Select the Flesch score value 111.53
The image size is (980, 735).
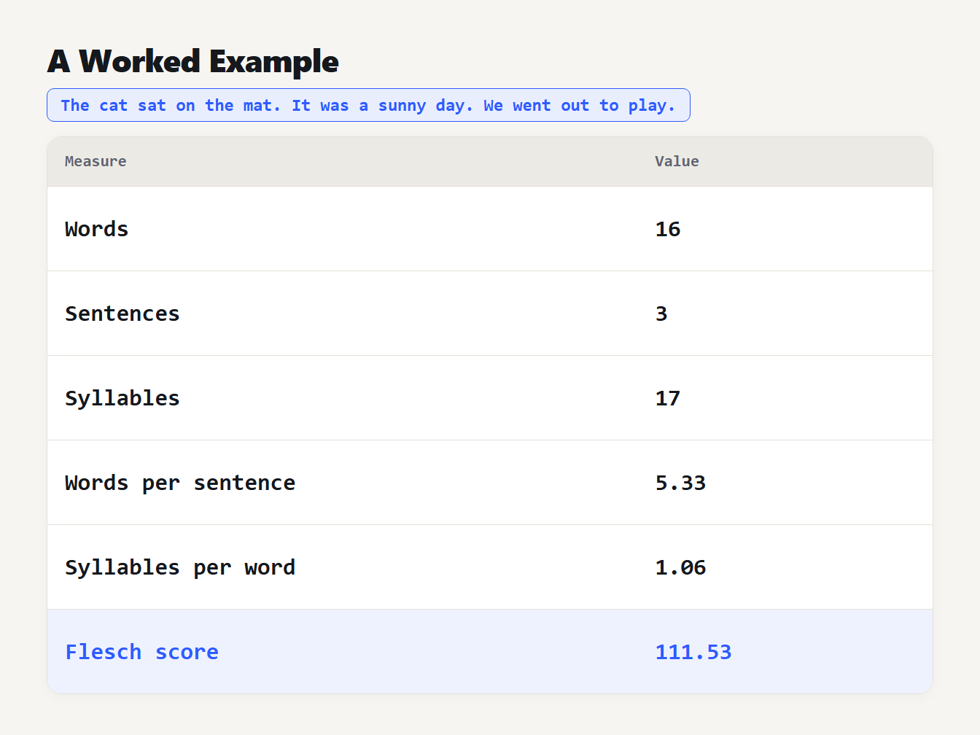693,652
